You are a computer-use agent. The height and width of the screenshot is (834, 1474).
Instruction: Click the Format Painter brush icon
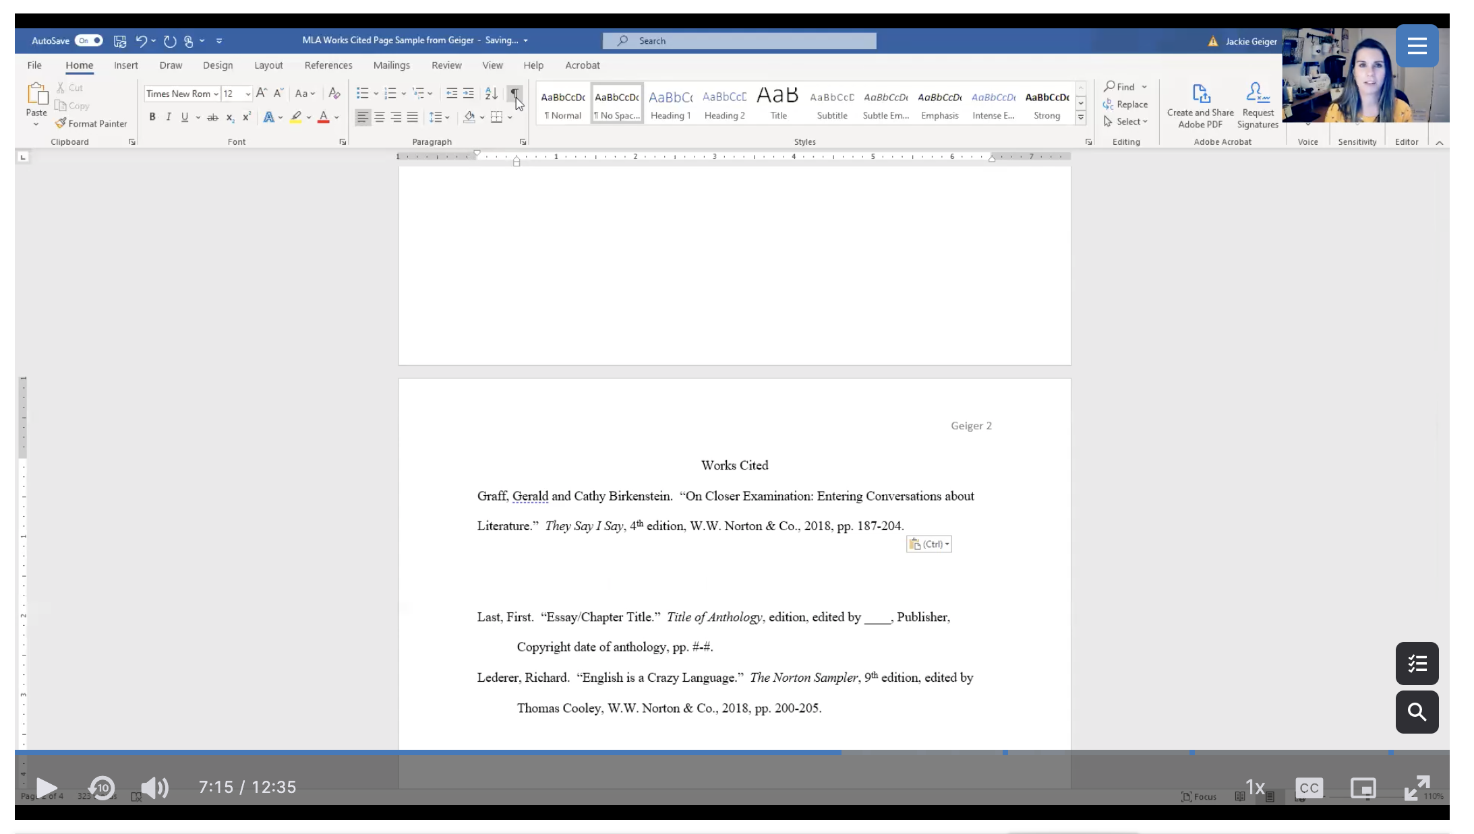[61, 123]
